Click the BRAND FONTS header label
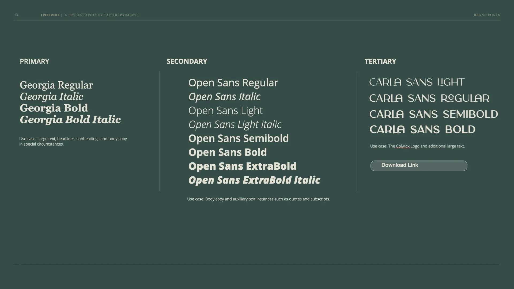Screen dimensions: 514x289 (487, 15)
